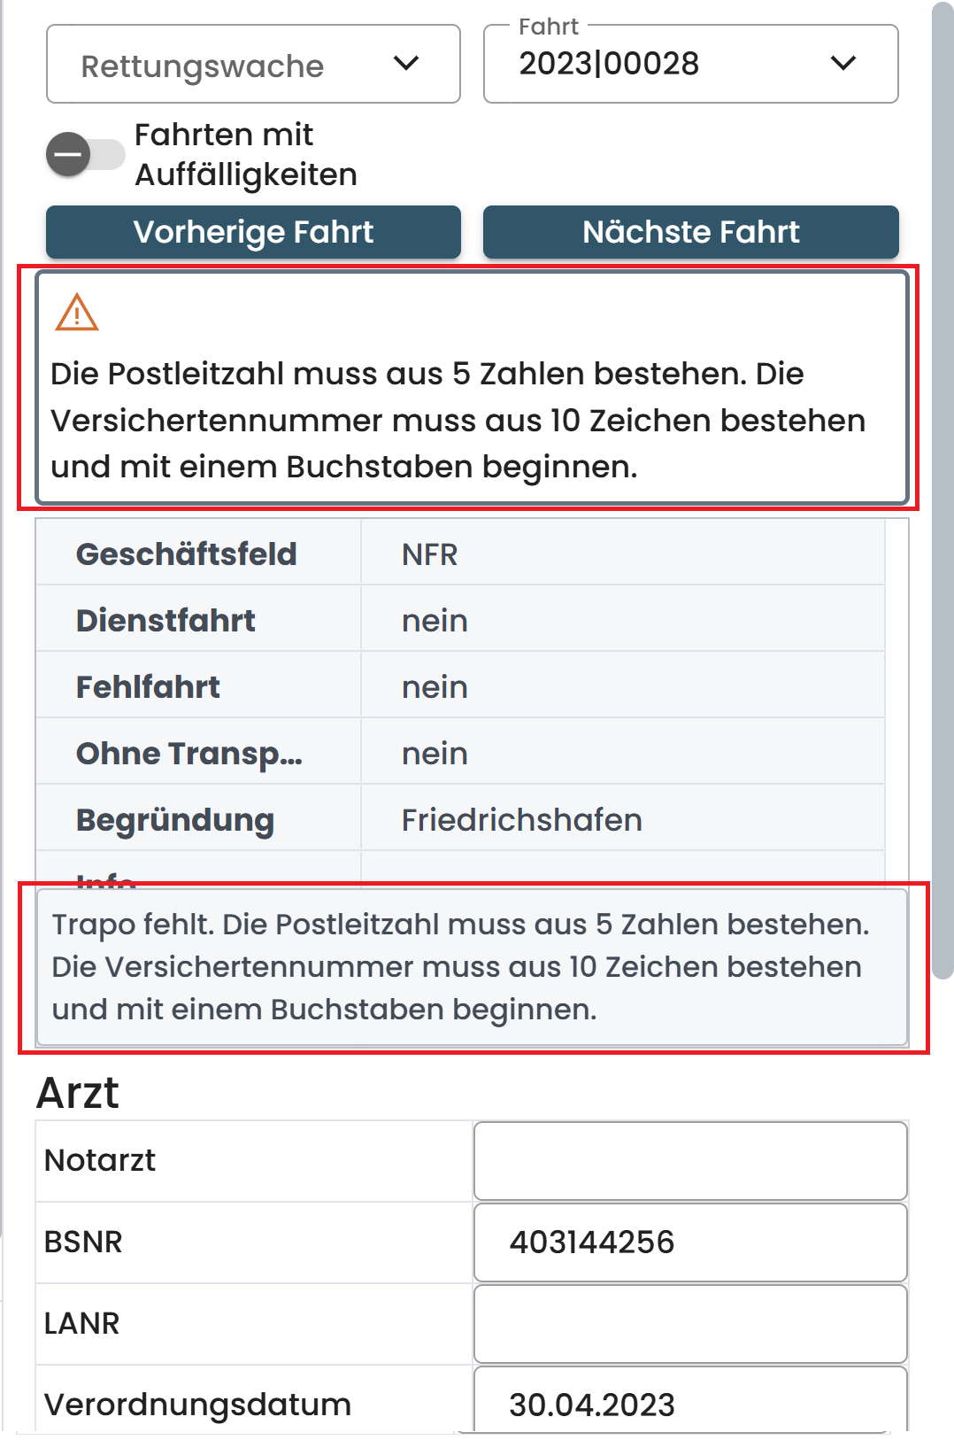
Task: Click the Trapo fehlt warning message
Action: coord(469,966)
